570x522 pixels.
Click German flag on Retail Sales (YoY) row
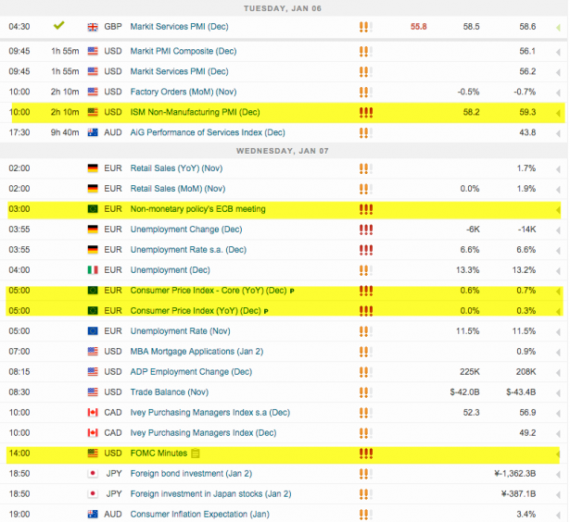click(x=93, y=168)
